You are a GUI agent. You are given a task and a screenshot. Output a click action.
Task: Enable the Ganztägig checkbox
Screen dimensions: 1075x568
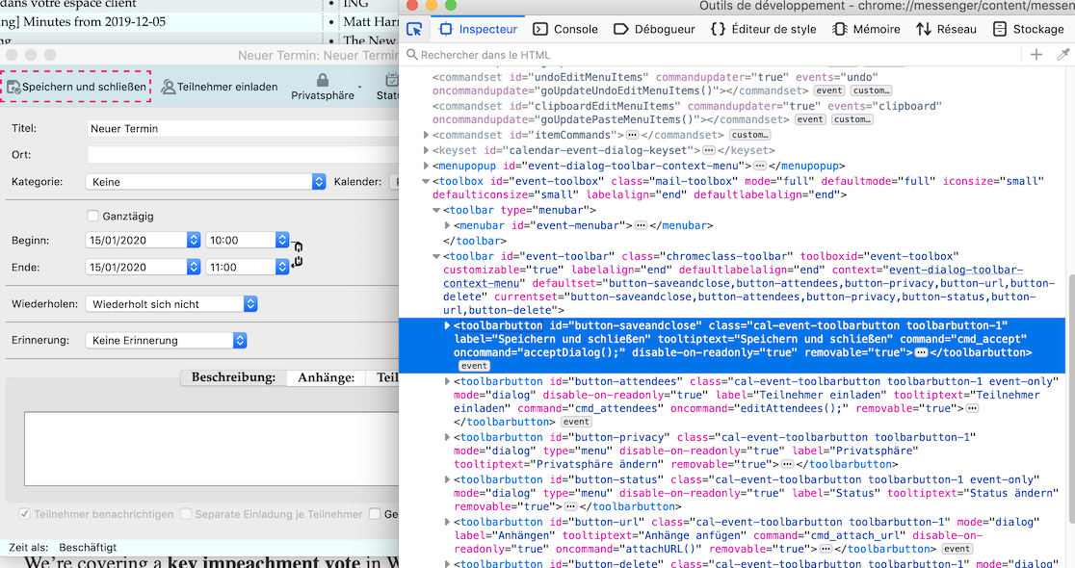pos(93,217)
